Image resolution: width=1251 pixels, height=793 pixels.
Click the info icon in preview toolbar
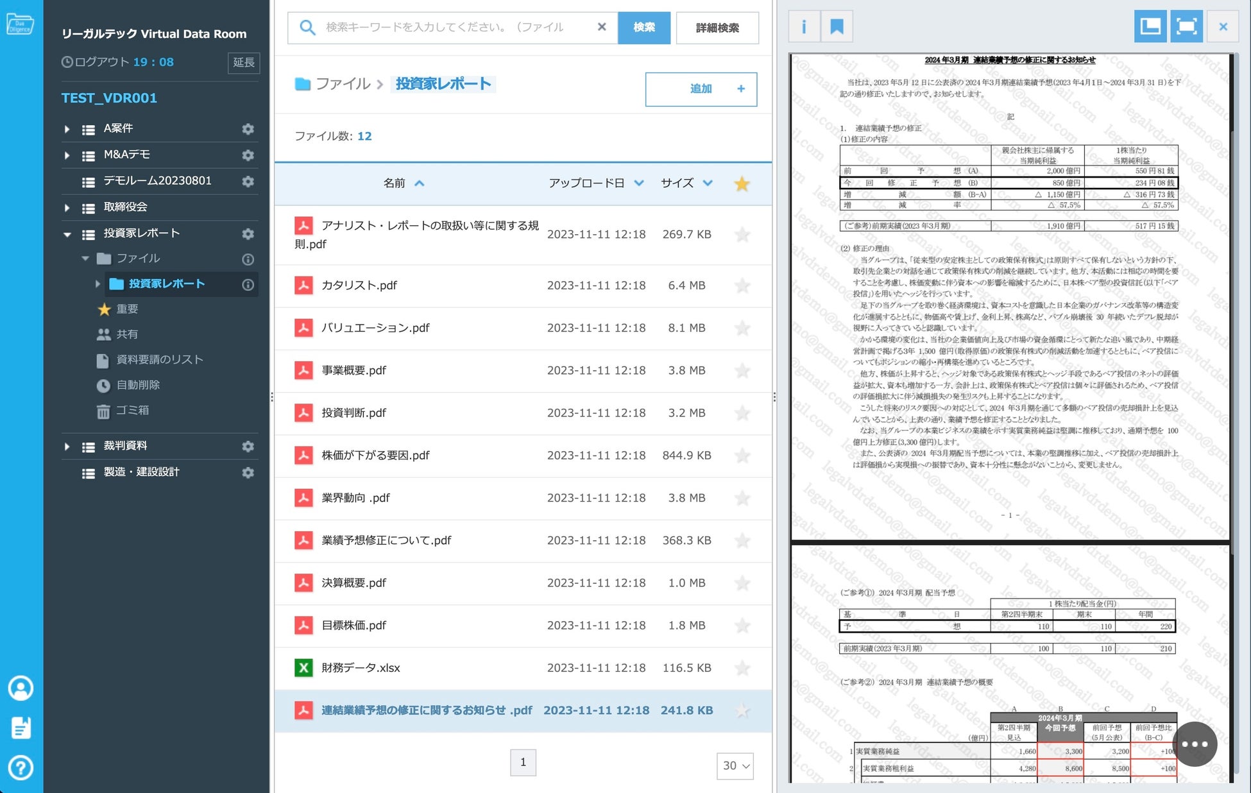[x=804, y=27]
